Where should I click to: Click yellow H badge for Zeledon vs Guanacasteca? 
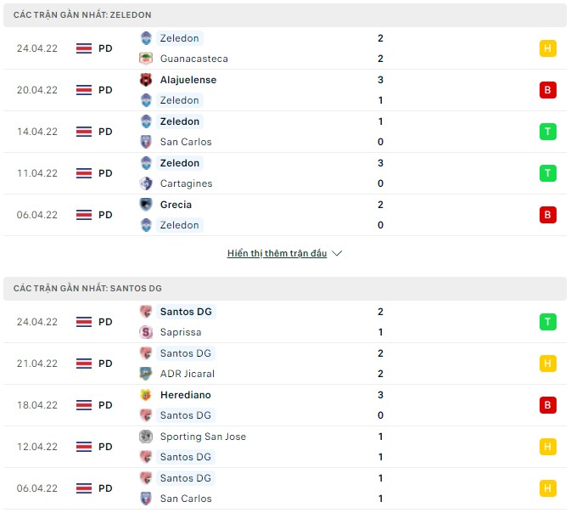pyautogui.click(x=547, y=48)
